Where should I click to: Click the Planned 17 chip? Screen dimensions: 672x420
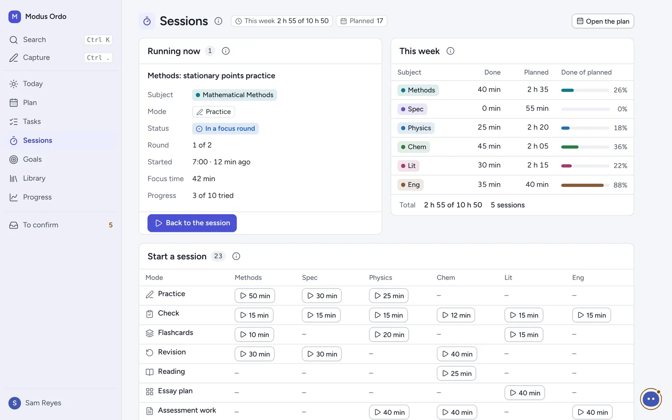click(x=362, y=21)
